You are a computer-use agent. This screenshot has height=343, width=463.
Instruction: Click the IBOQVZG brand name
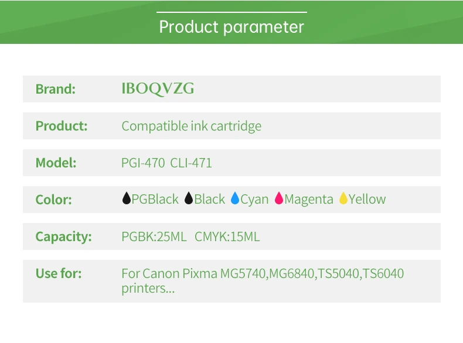point(158,89)
